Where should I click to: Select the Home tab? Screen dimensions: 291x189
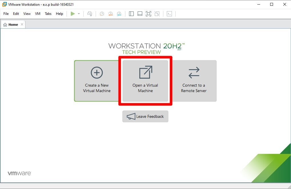[13, 25]
